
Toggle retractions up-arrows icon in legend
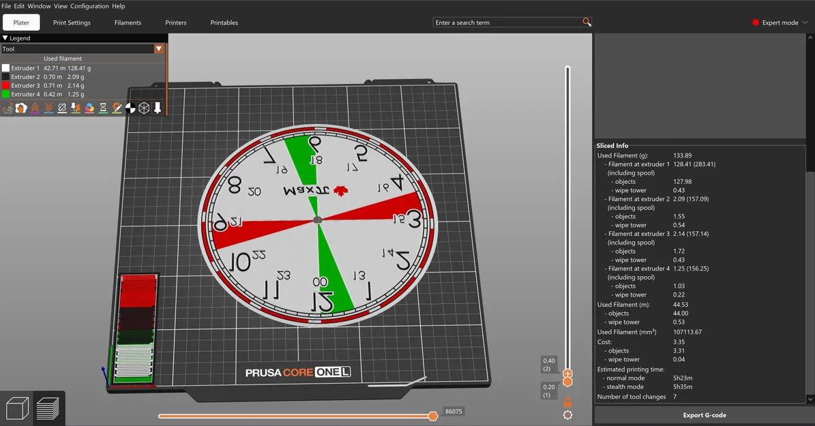click(x=35, y=108)
